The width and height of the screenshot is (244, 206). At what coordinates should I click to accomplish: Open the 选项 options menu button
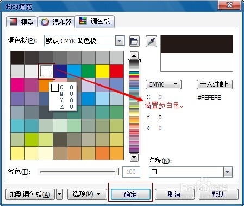pos(87,194)
